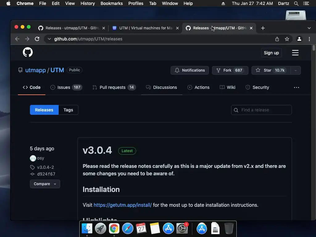Viewport: 316px width, 237px height.
Task: Click the site info chevron in address bar
Action: pos(49,39)
